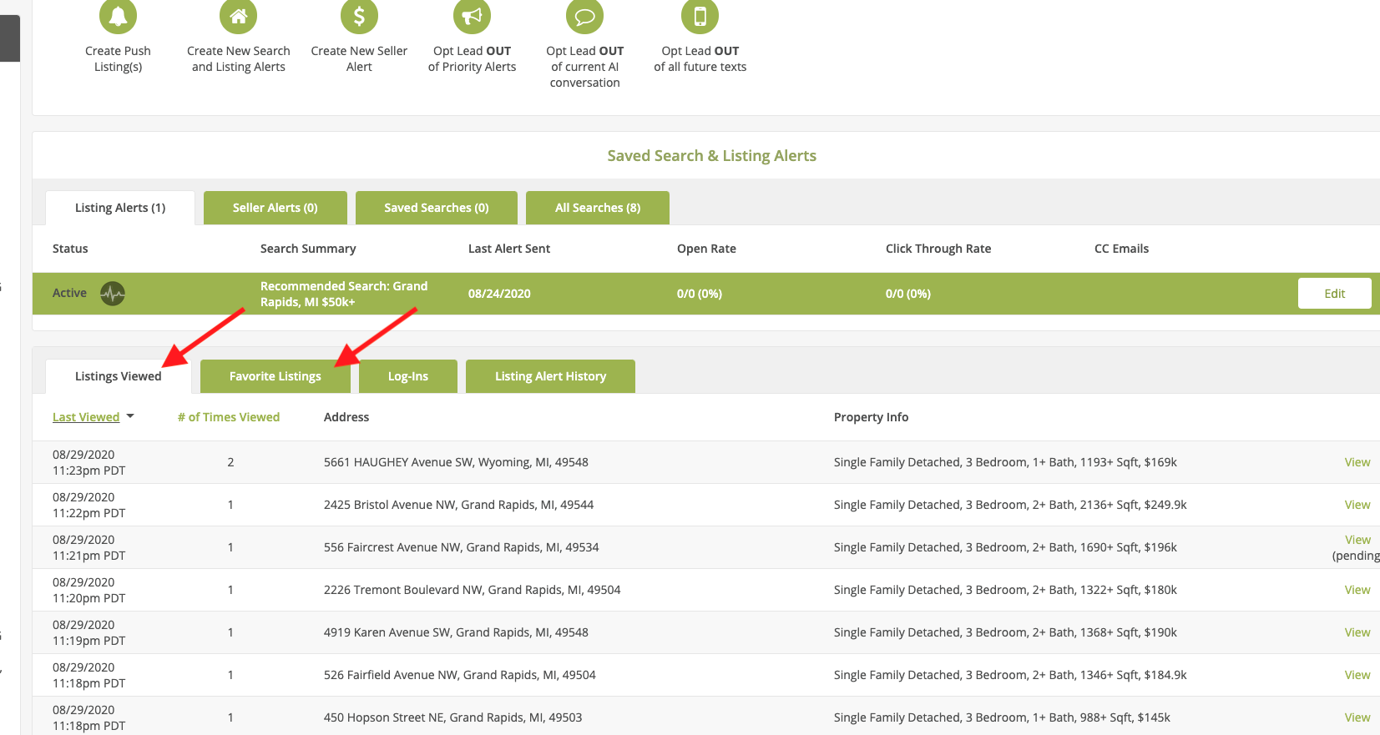
Task: Click the Create New Seller Alert dollar icon
Action: [x=359, y=16]
